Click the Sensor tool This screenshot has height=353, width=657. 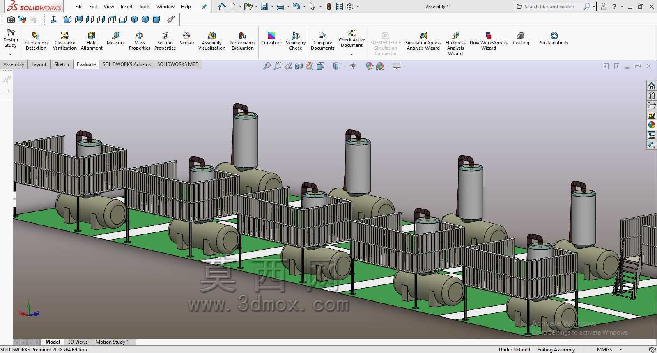click(187, 39)
